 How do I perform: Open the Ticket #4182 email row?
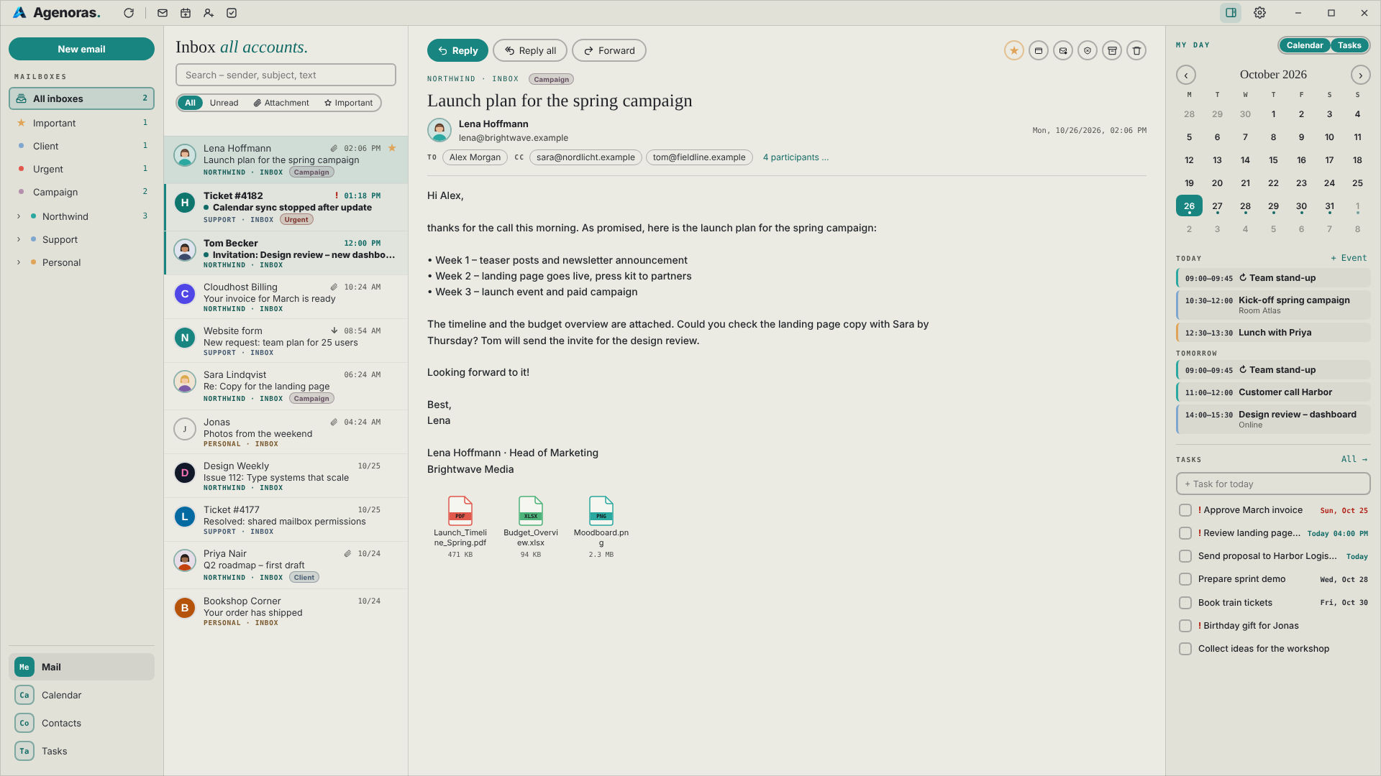286,207
